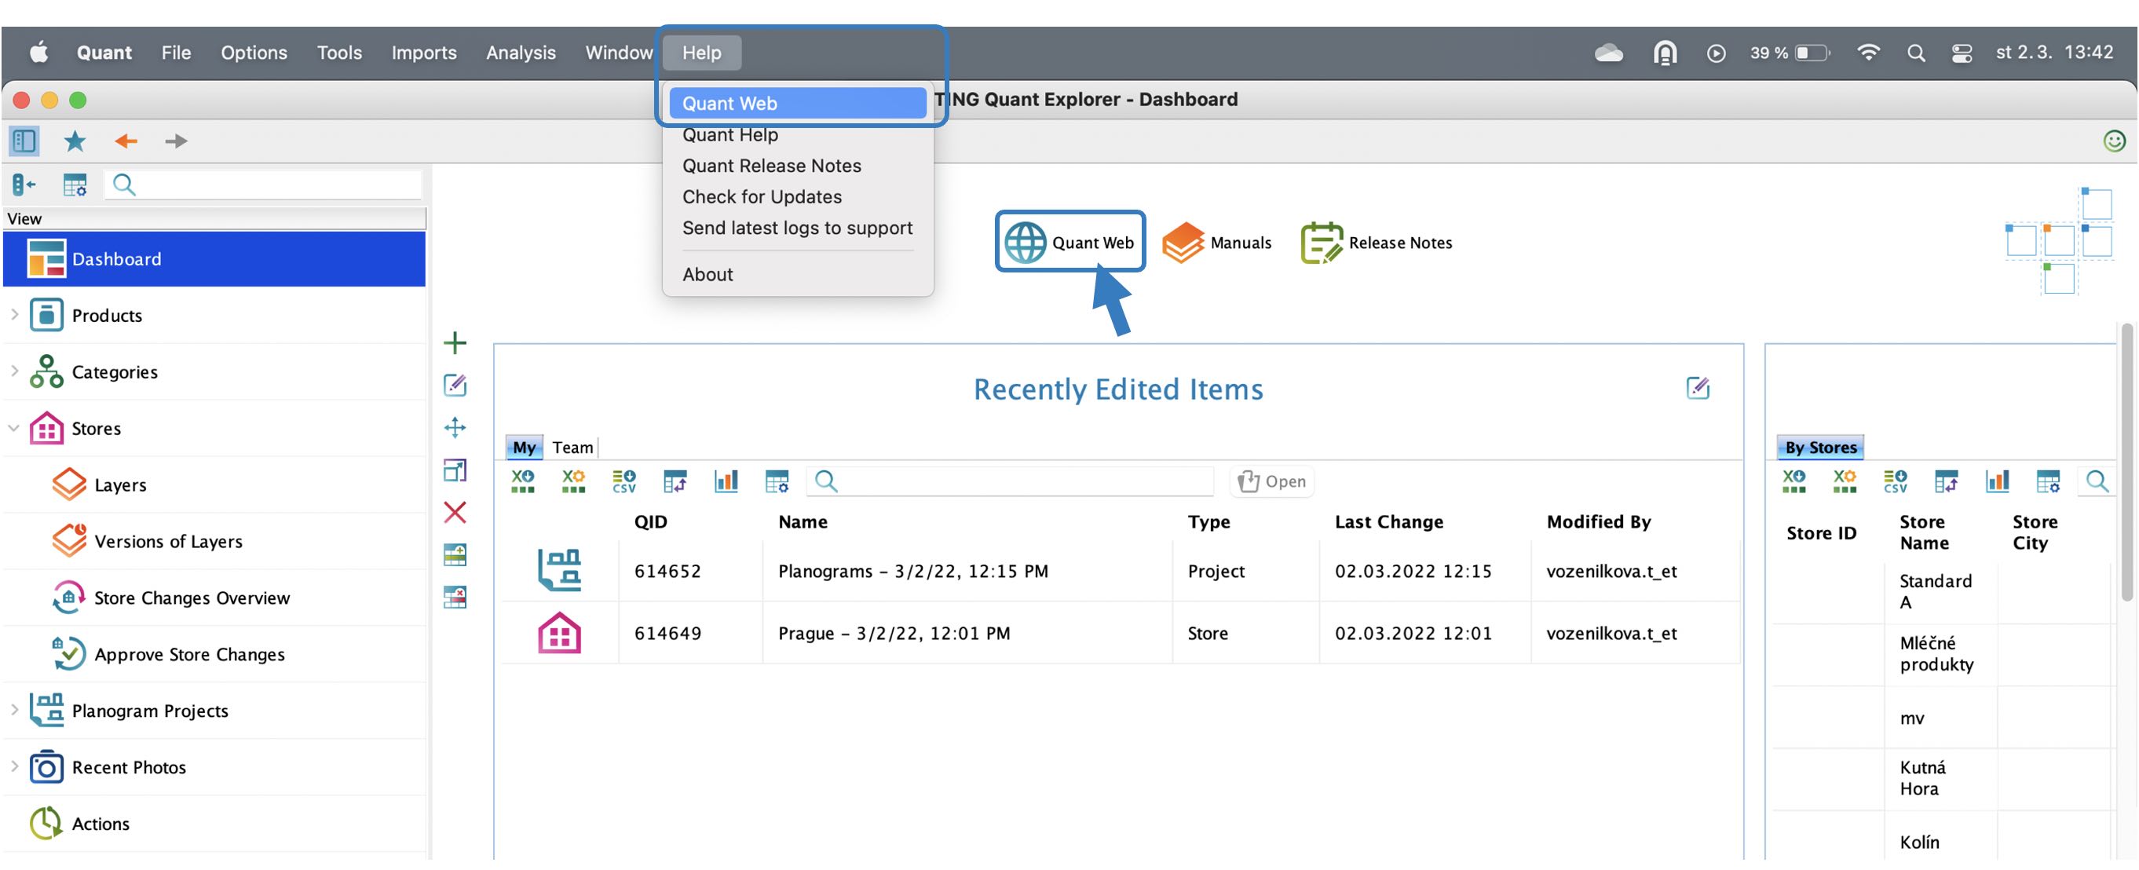This screenshot has width=2139, height=870.
Task: Click the Products icon in sidebar
Action: (x=46, y=316)
